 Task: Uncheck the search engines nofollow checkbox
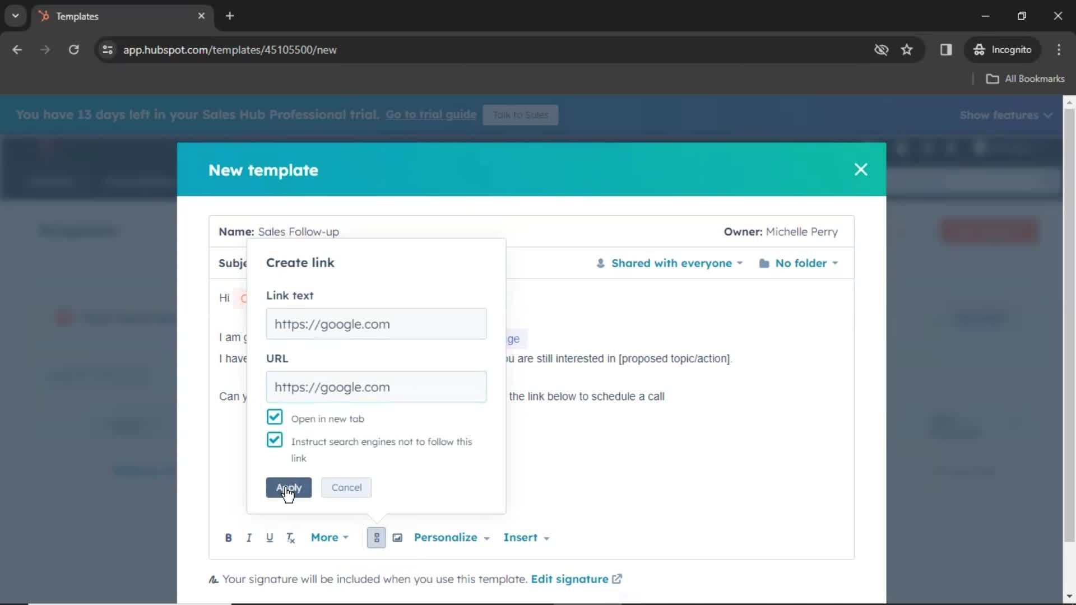[x=275, y=440]
